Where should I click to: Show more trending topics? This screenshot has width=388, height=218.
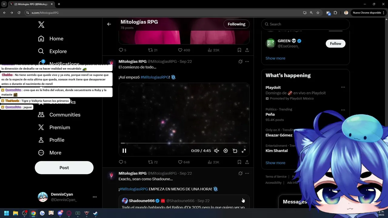pyautogui.click(x=275, y=163)
